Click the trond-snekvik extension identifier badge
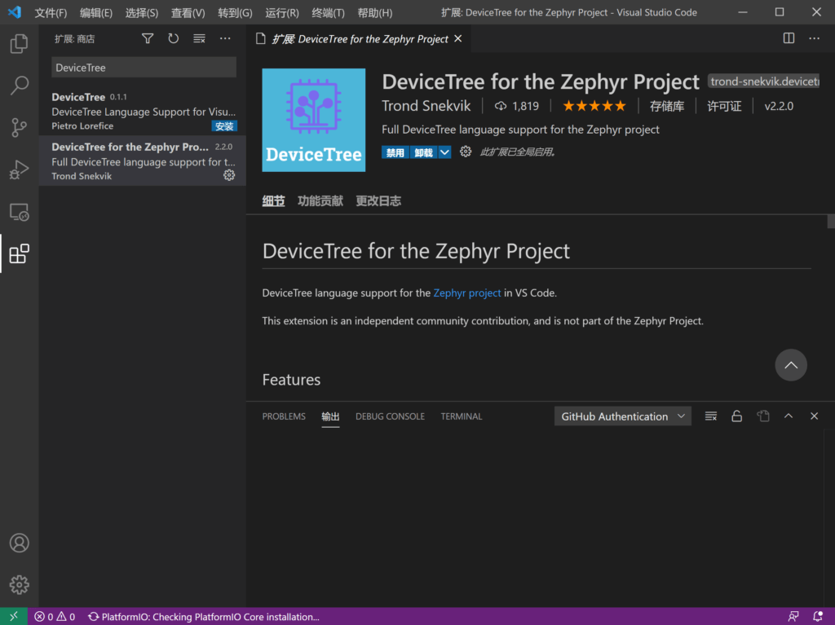 pos(763,81)
